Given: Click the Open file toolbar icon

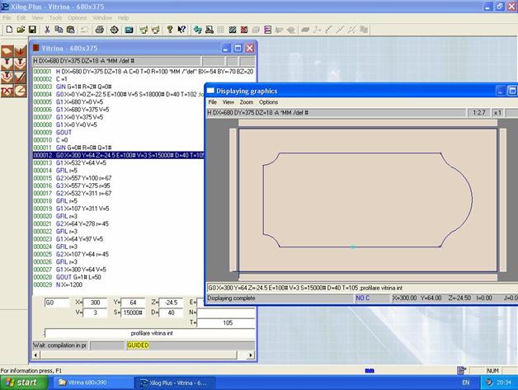Looking at the screenshot, I should (x=20, y=30).
